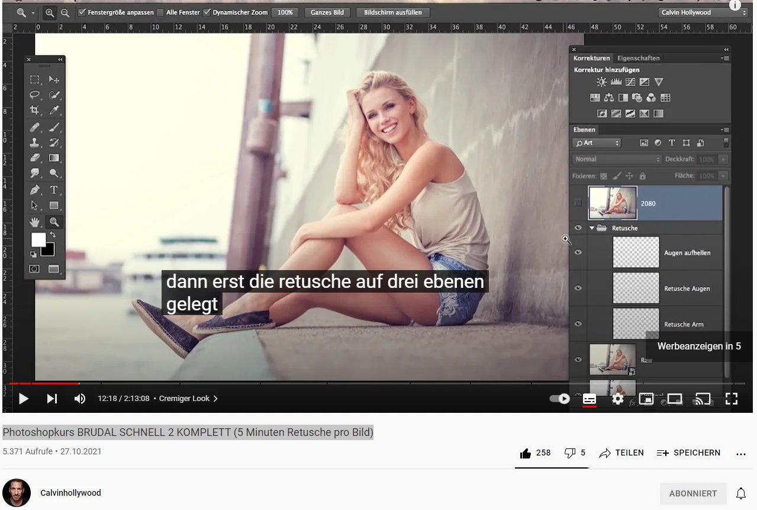The width and height of the screenshot is (757, 510).
Task: Select the Healing Brush tool
Action: click(35, 127)
